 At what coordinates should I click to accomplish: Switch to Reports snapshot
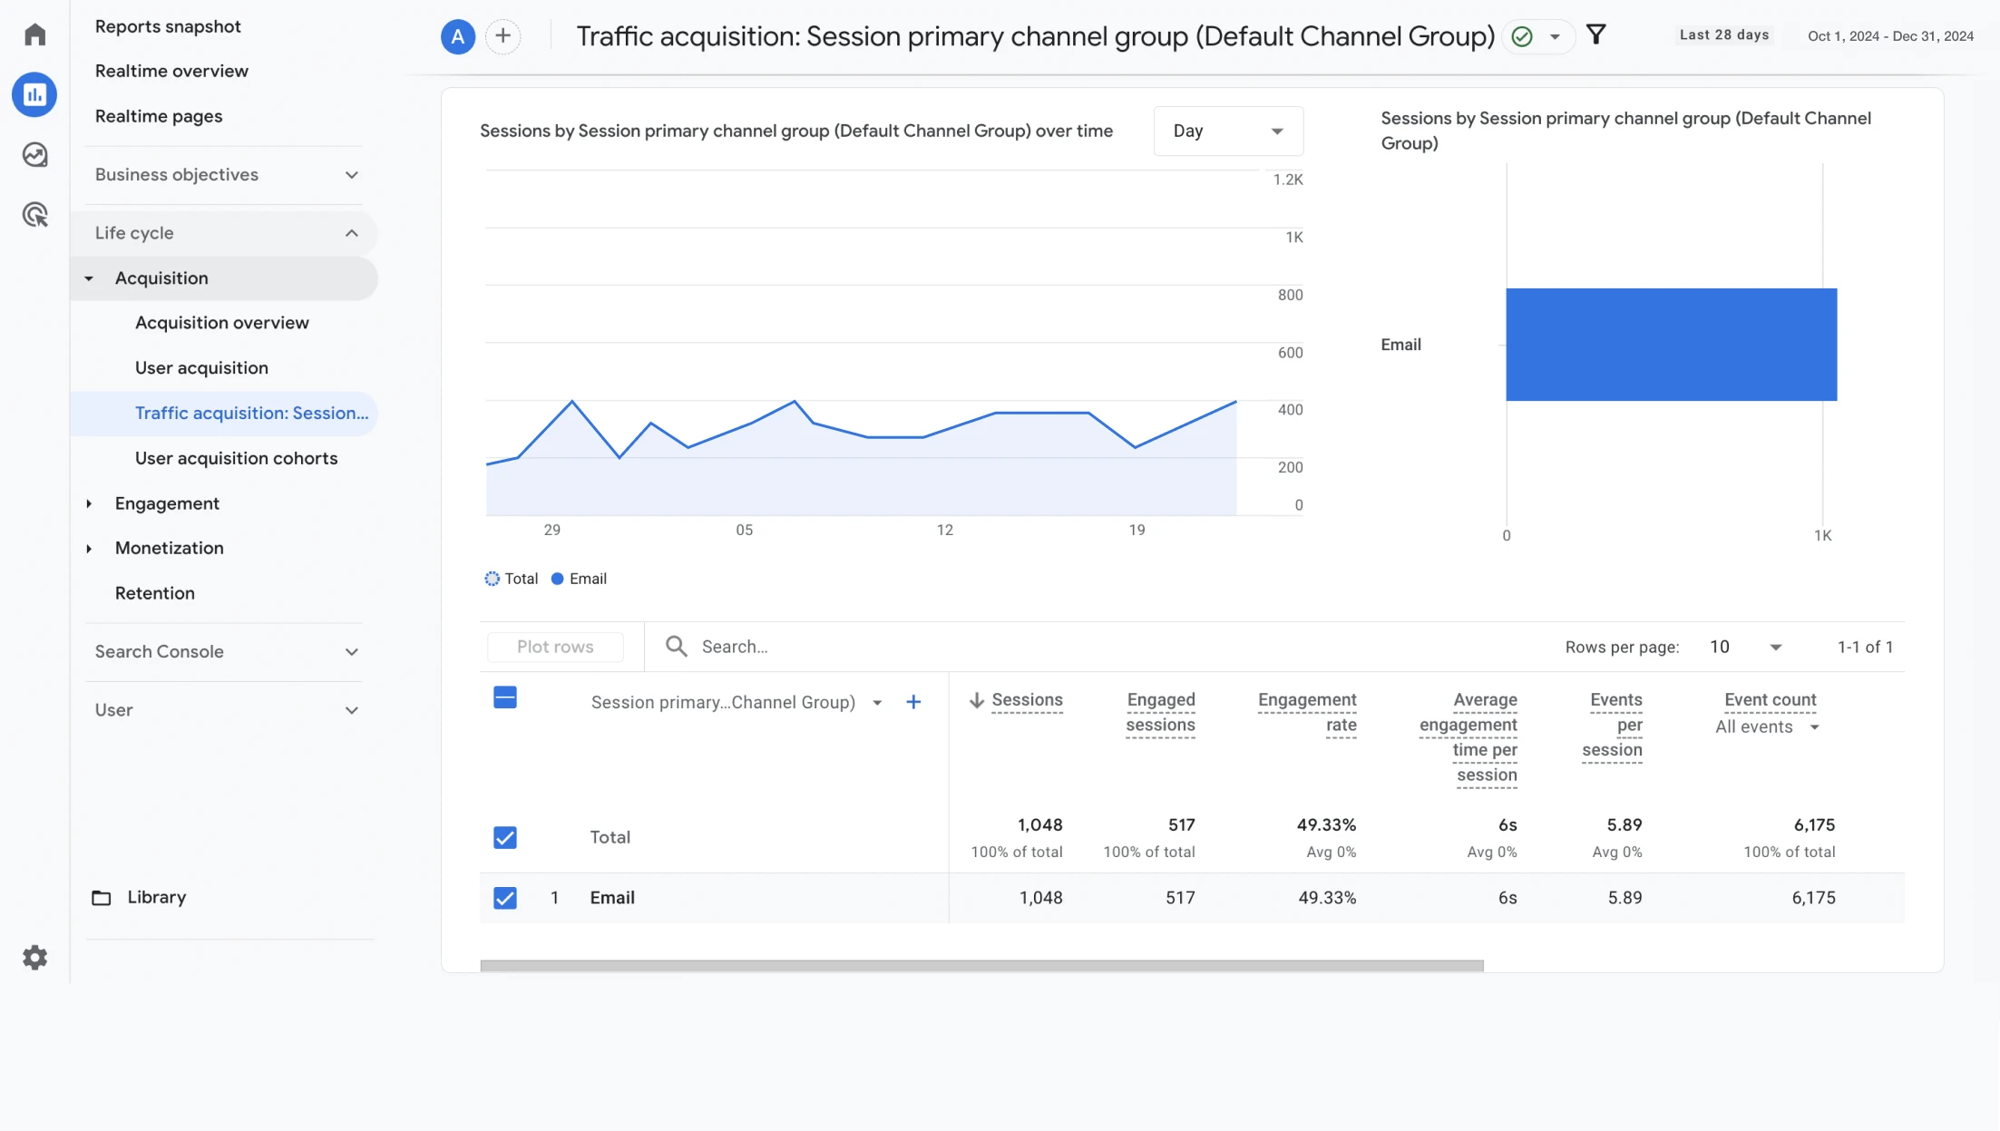click(168, 26)
